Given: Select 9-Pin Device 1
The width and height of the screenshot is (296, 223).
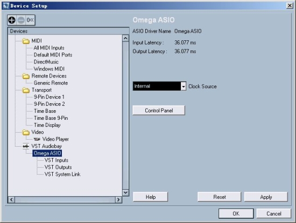Looking at the screenshot, I should pos(49,97).
